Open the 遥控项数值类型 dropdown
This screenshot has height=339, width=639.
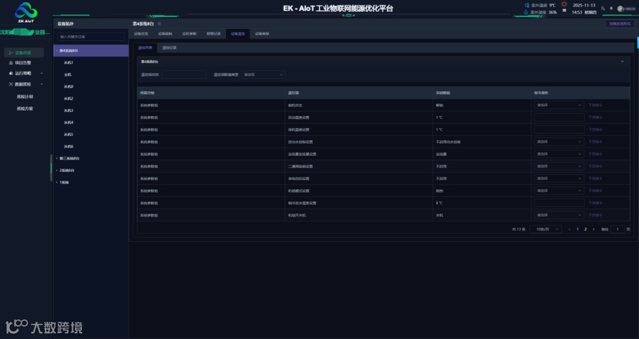(x=263, y=75)
